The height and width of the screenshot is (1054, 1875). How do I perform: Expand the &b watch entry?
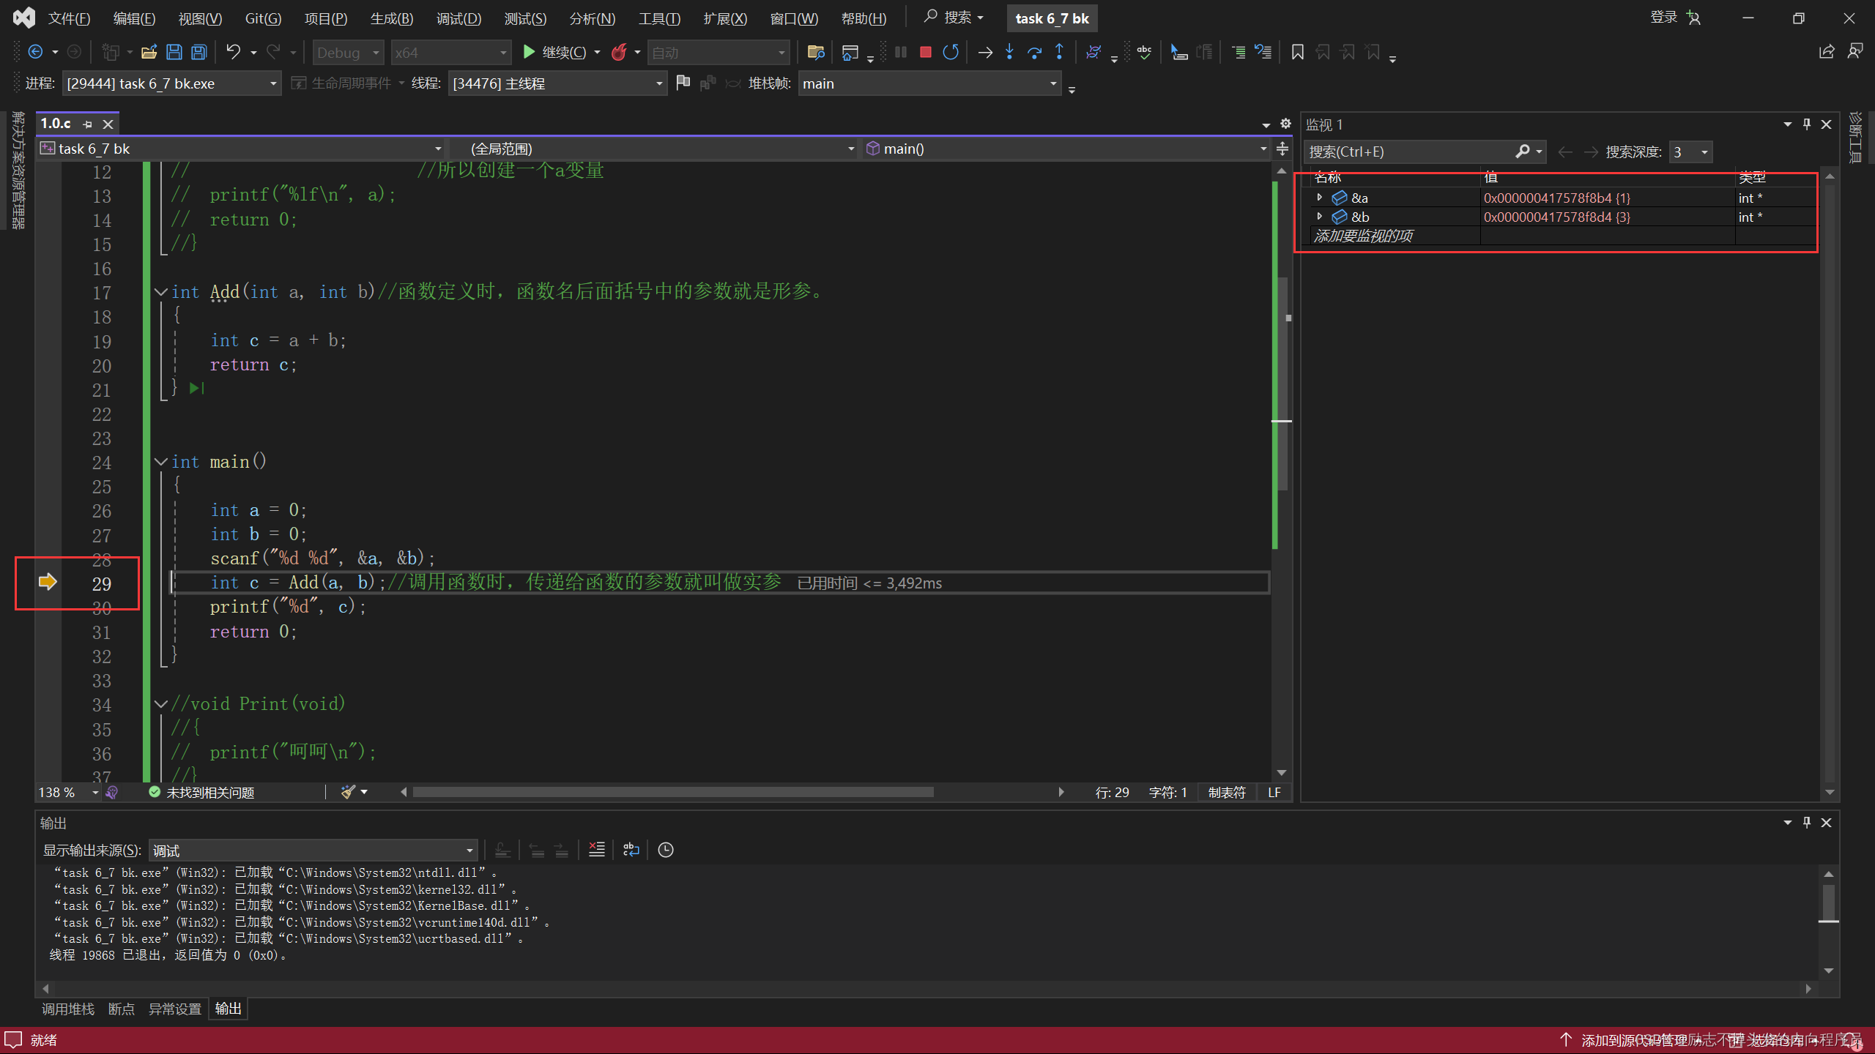click(1319, 216)
